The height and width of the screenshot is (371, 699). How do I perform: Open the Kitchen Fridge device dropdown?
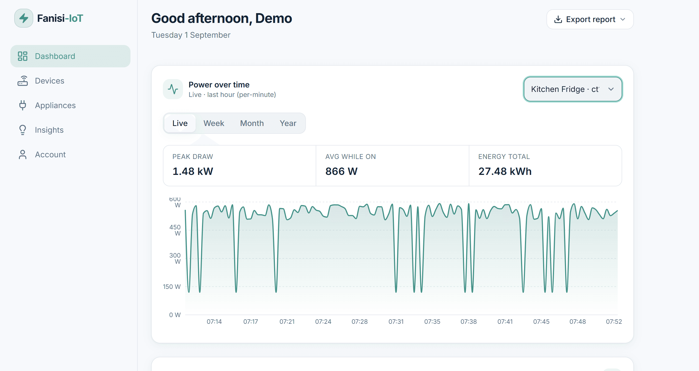573,89
